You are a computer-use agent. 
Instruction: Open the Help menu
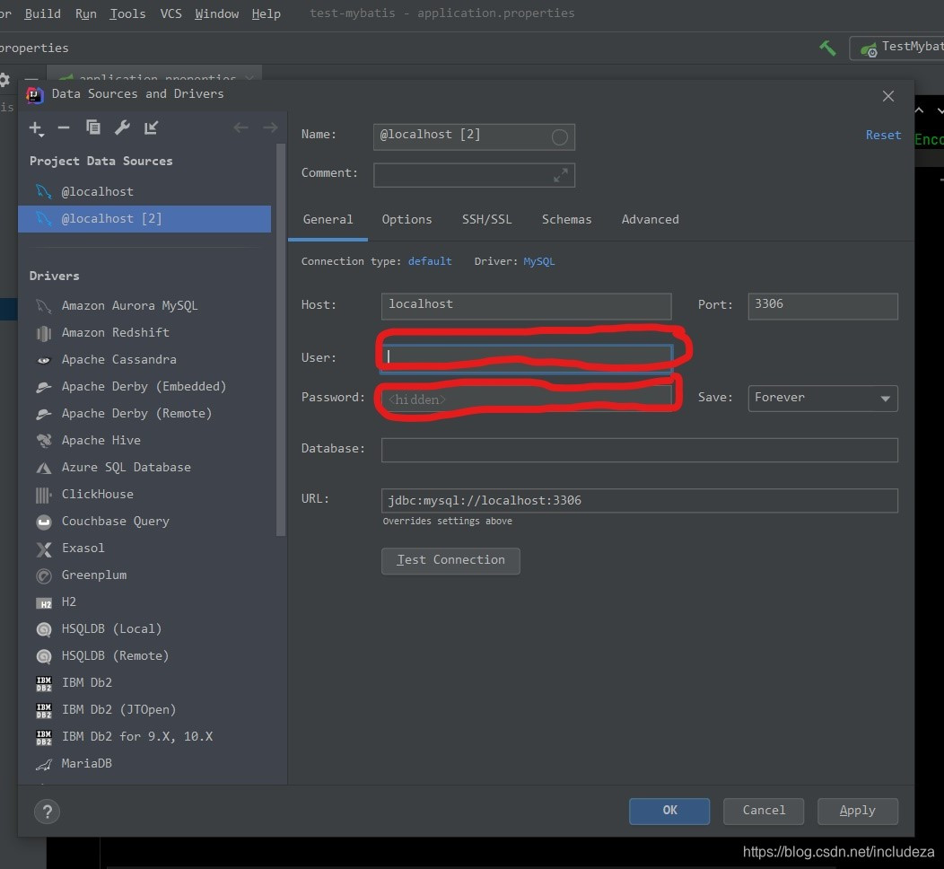pyautogui.click(x=267, y=13)
